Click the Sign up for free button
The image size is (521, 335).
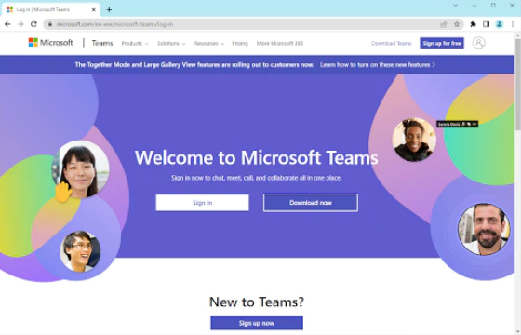[442, 43]
